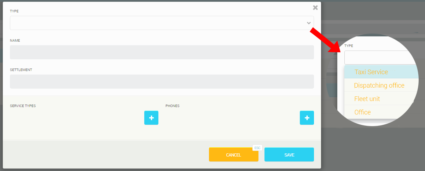Click the Name input field

[x=162, y=52]
